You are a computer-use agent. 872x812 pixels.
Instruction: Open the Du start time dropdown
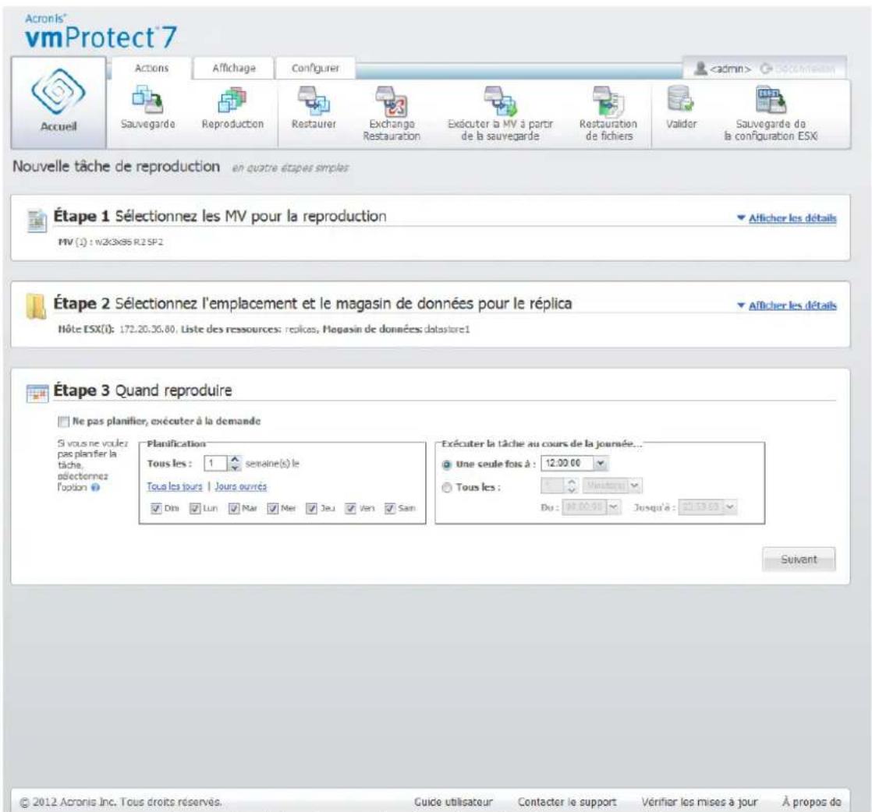[613, 507]
